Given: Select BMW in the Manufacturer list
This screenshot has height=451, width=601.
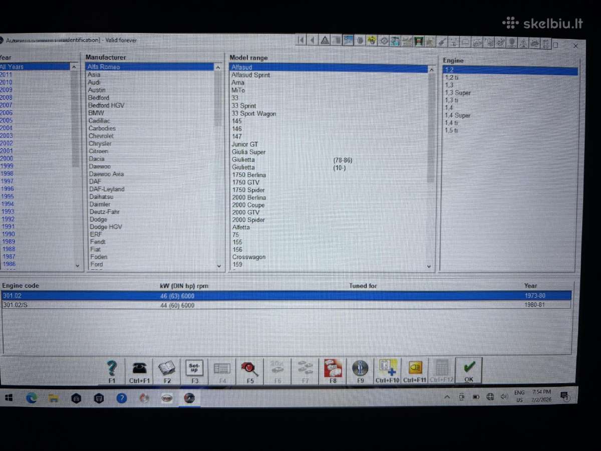Looking at the screenshot, I should 96,113.
